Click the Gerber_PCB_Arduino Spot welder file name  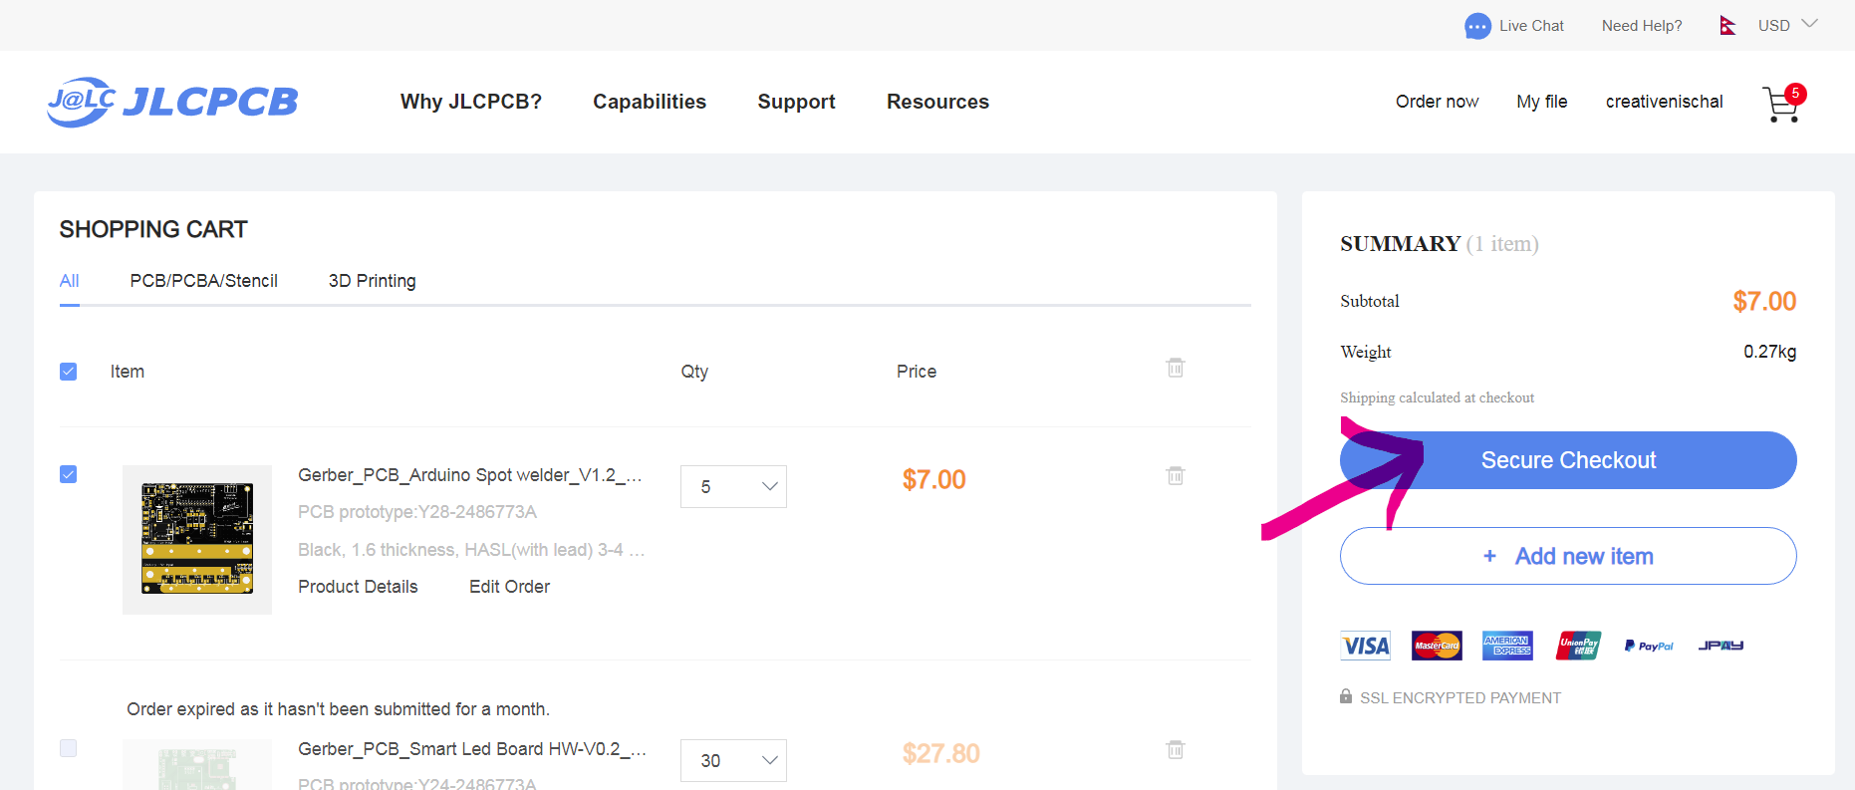coord(470,475)
